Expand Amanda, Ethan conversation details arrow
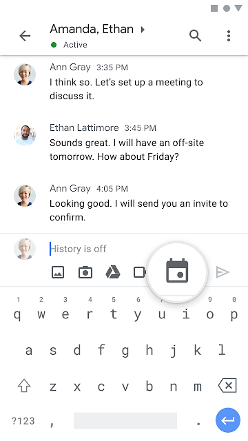 click(143, 29)
